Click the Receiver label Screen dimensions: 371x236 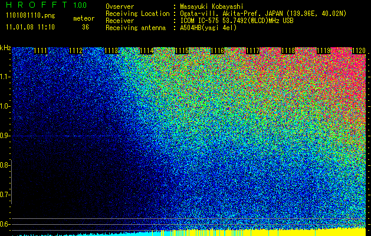120,21
